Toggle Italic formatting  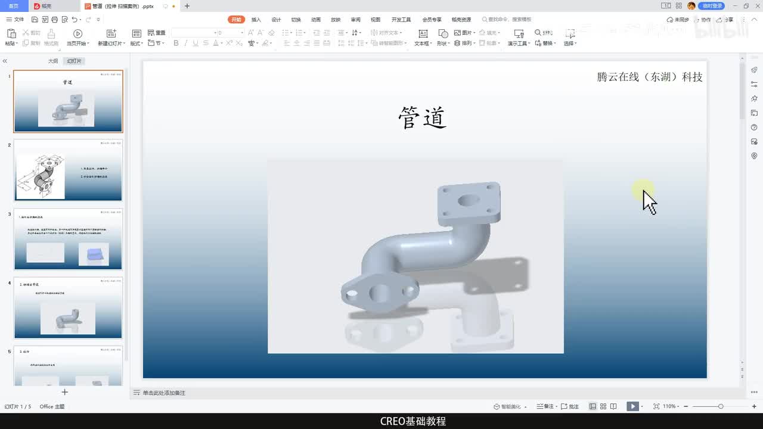186,43
